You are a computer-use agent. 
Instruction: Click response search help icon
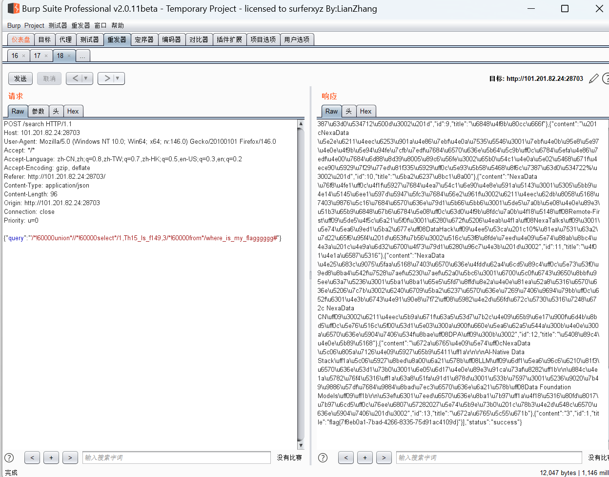323,458
